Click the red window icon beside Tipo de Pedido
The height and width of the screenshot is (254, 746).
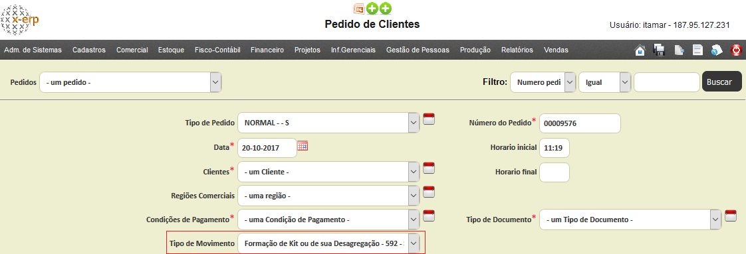point(429,119)
